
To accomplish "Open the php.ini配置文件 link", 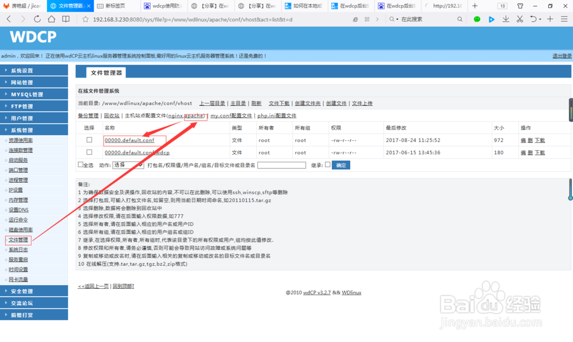I will click(277, 116).
